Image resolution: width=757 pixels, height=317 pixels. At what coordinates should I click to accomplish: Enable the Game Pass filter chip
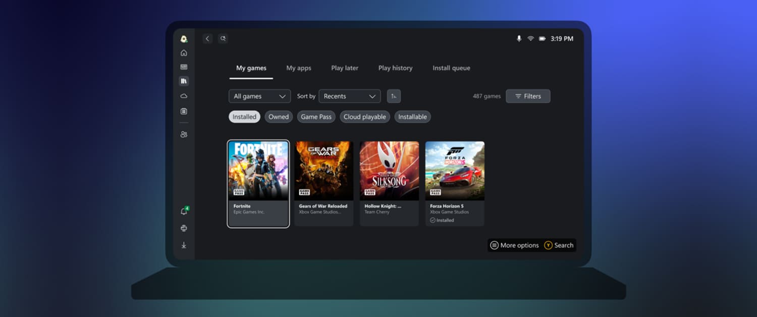click(x=316, y=117)
